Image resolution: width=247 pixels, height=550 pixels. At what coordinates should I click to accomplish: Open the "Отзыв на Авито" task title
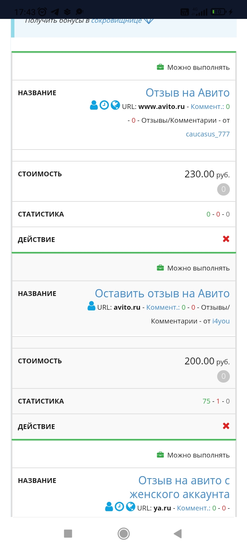187,93
